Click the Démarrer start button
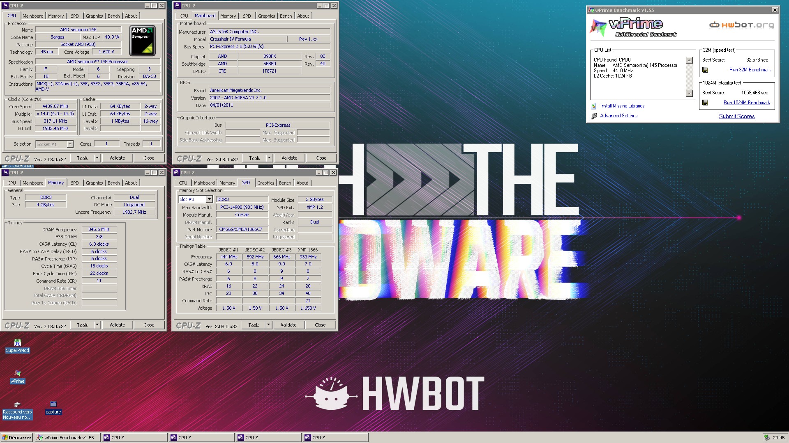Screen dimensions: 789x443 click(17, 438)
